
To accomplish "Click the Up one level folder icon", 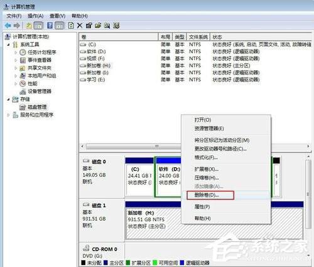I will (x=29, y=26).
